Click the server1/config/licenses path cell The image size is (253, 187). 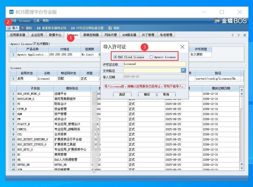tap(218, 79)
